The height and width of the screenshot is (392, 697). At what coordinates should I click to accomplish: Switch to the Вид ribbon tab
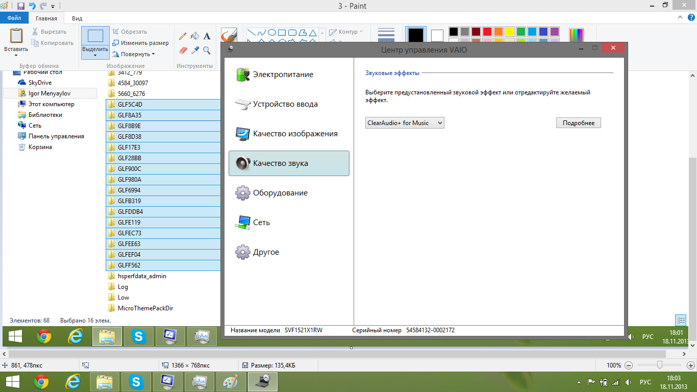[x=77, y=18]
